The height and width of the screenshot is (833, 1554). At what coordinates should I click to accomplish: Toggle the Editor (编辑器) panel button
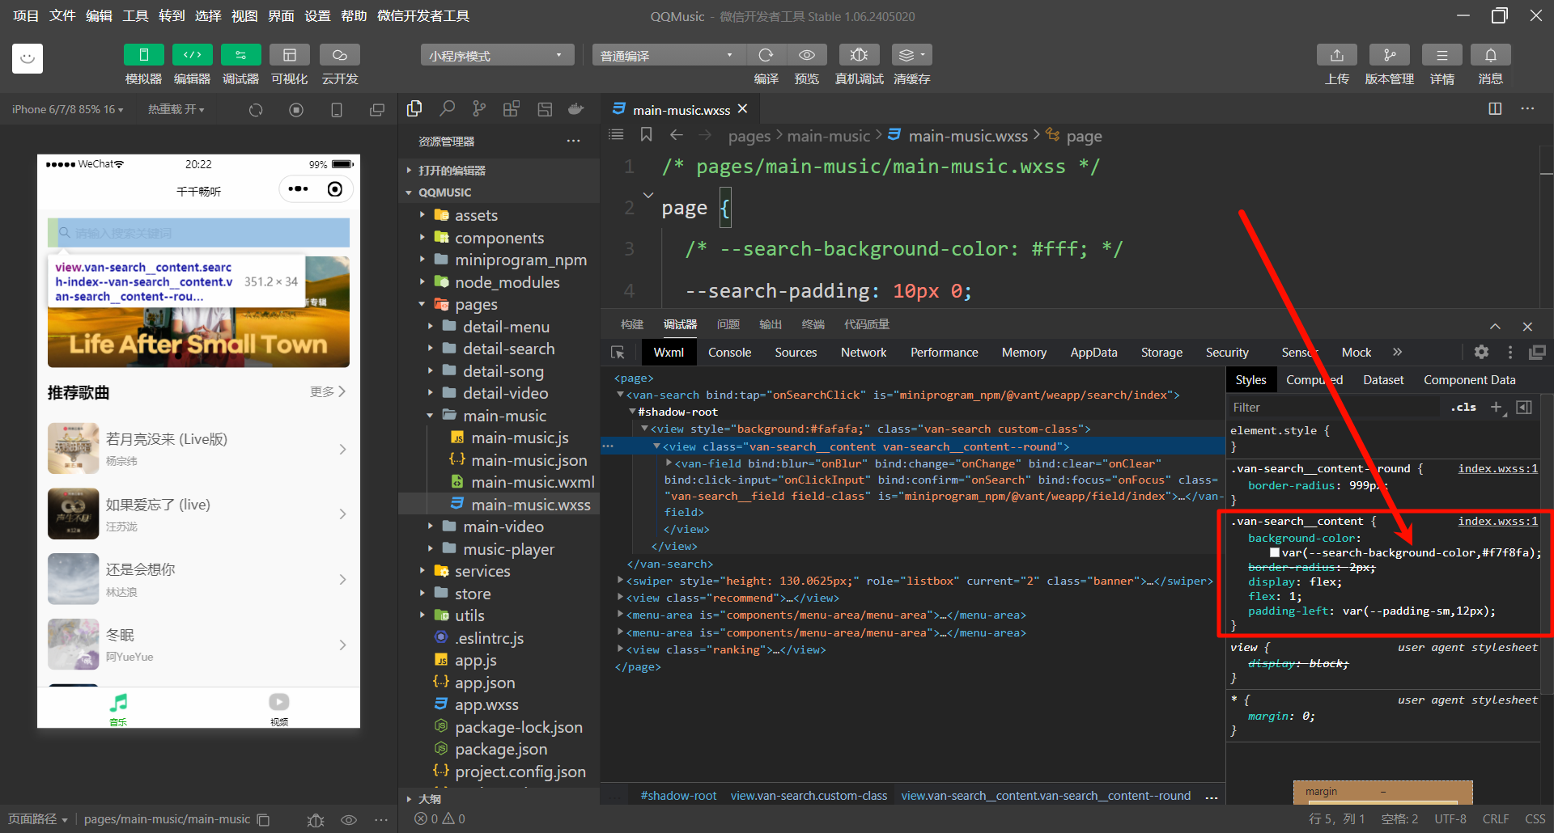pos(192,55)
